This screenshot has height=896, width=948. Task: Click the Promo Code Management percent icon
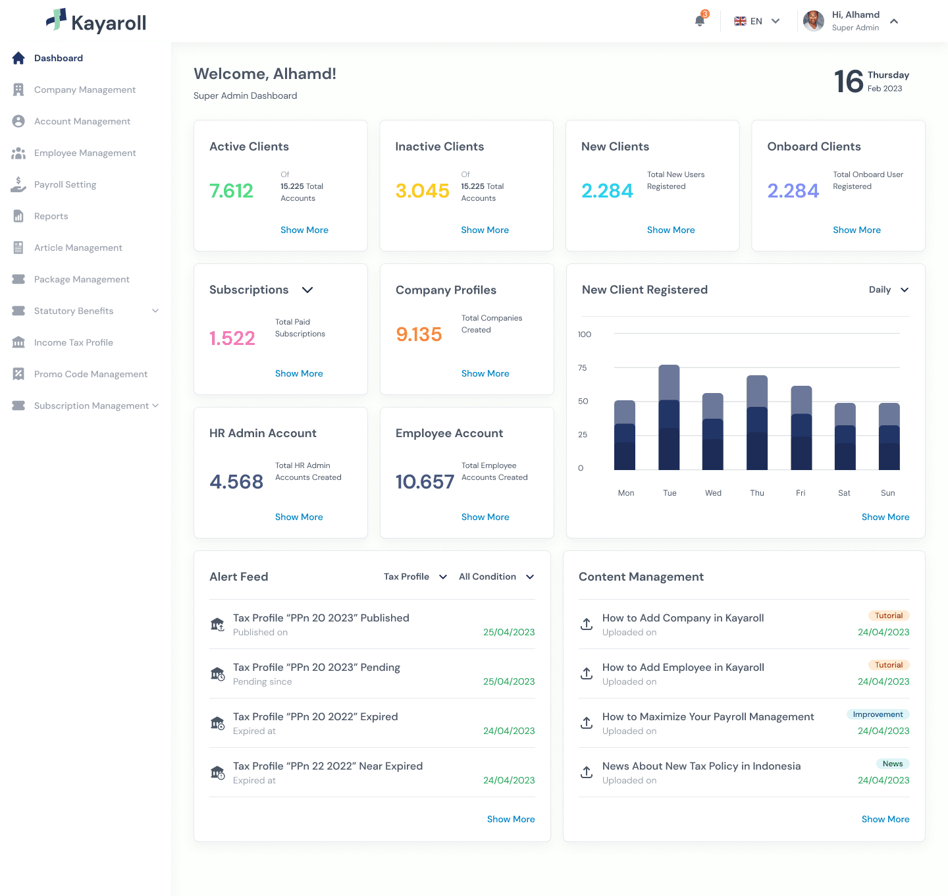tap(18, 374)
